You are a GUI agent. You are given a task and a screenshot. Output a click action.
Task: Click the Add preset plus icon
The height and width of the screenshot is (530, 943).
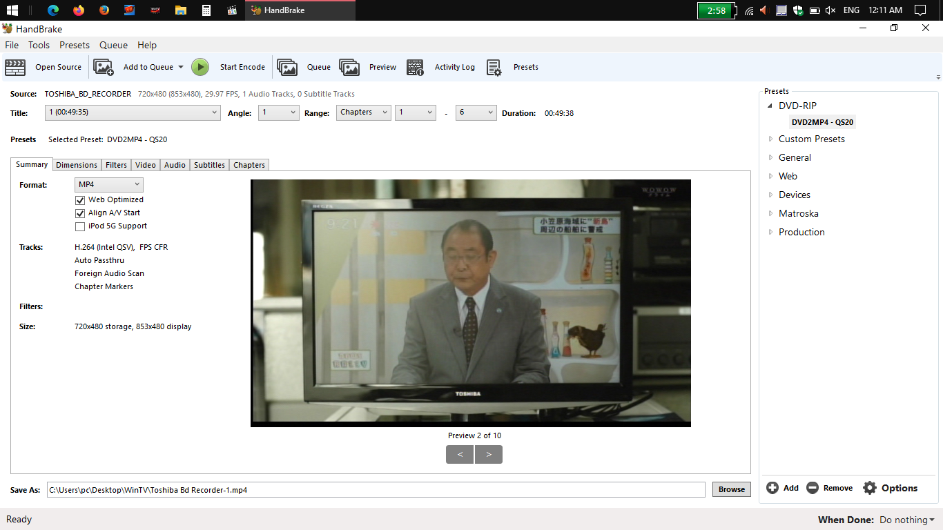772,488
